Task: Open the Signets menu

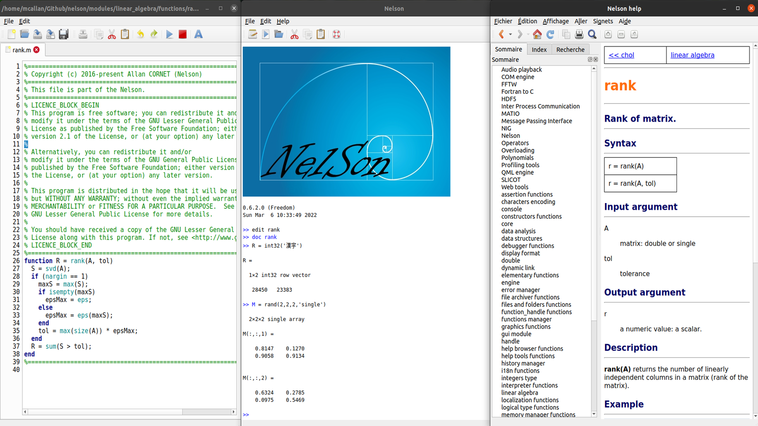Action: point(603,21)
